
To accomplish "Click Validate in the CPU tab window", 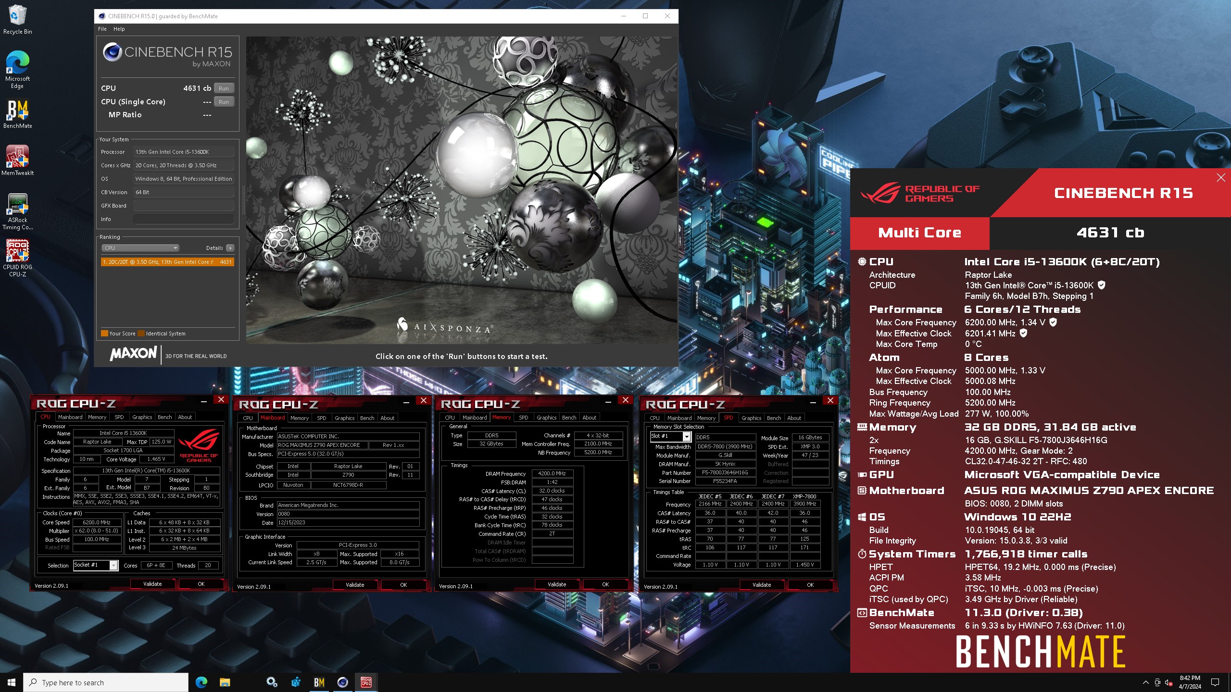I will pyautogui.click(x=152, y=584).
